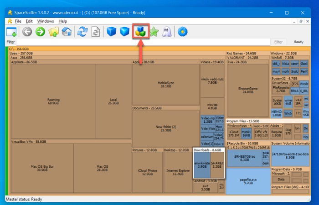Click the $Recycle.Bin - 10.0GB header
Image resolution: width=319 pixels, height=205 pixels.
coord(248,143)
